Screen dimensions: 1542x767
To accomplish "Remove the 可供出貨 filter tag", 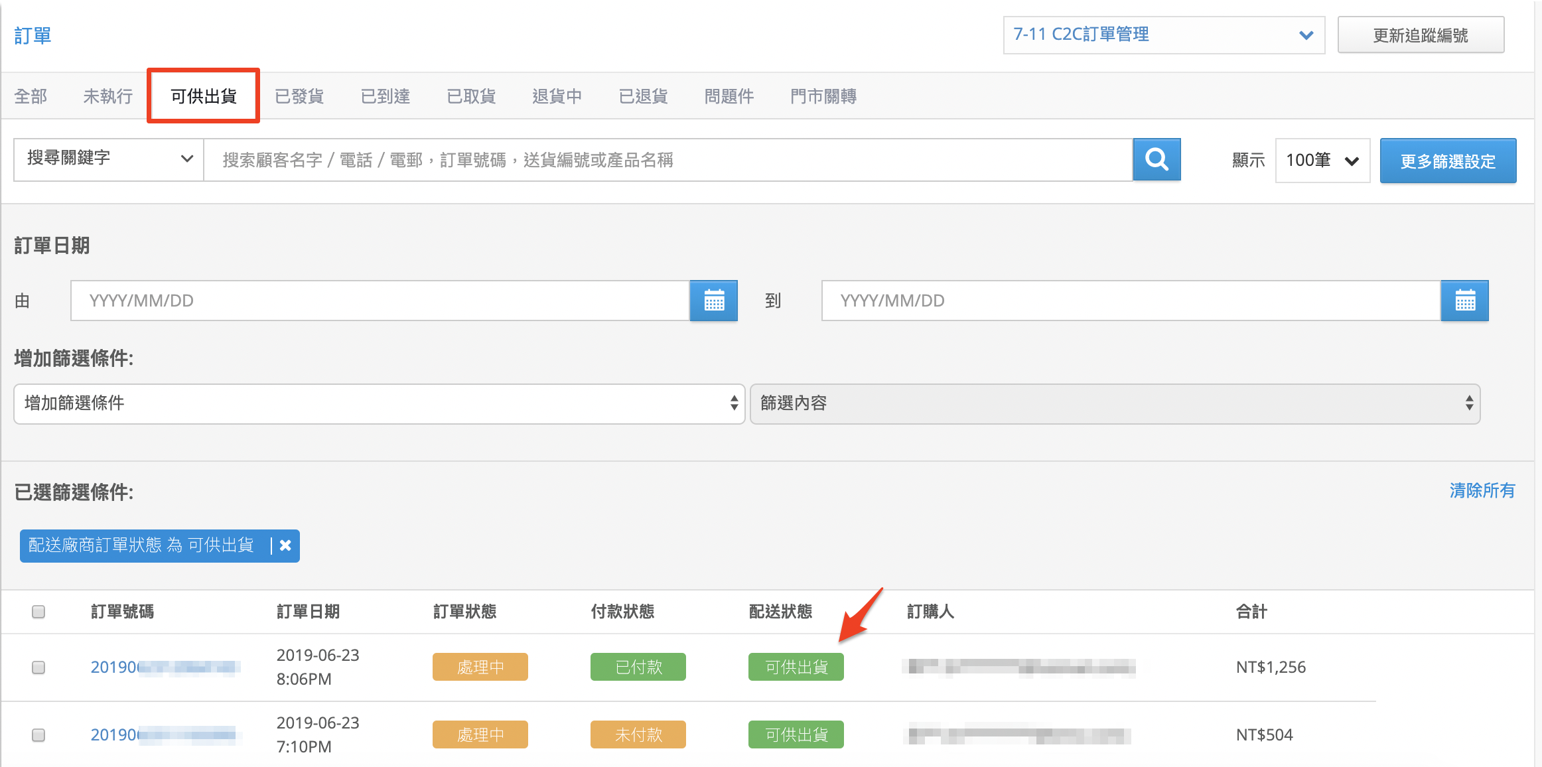I will coord(285,545).
